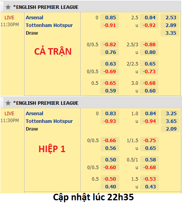Viewport: 182px width, 203px height.
Task: Select Tottenham handicap odds -0.91
Action: [109, 25]
